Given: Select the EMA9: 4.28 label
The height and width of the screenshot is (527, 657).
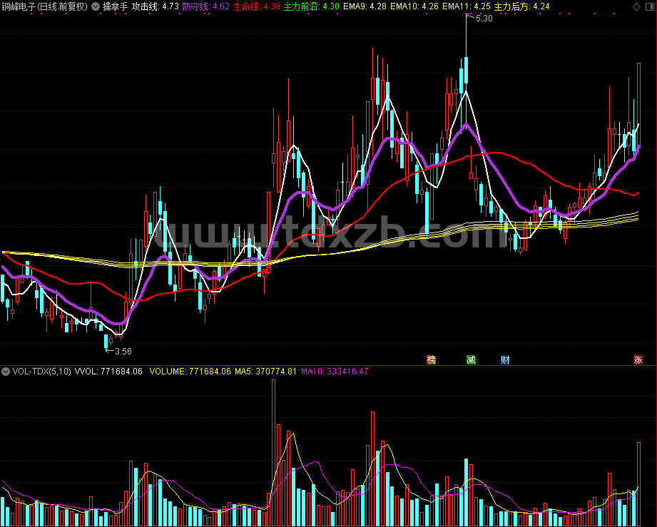Looking at the screenshot, I should [x=365, y=6].
